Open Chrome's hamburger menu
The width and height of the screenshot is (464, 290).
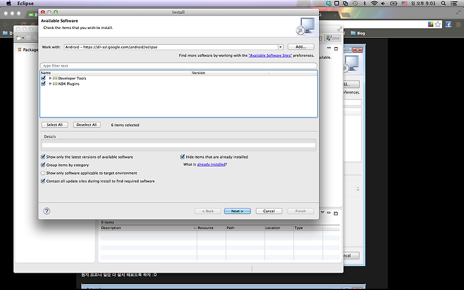coord(458,24)
